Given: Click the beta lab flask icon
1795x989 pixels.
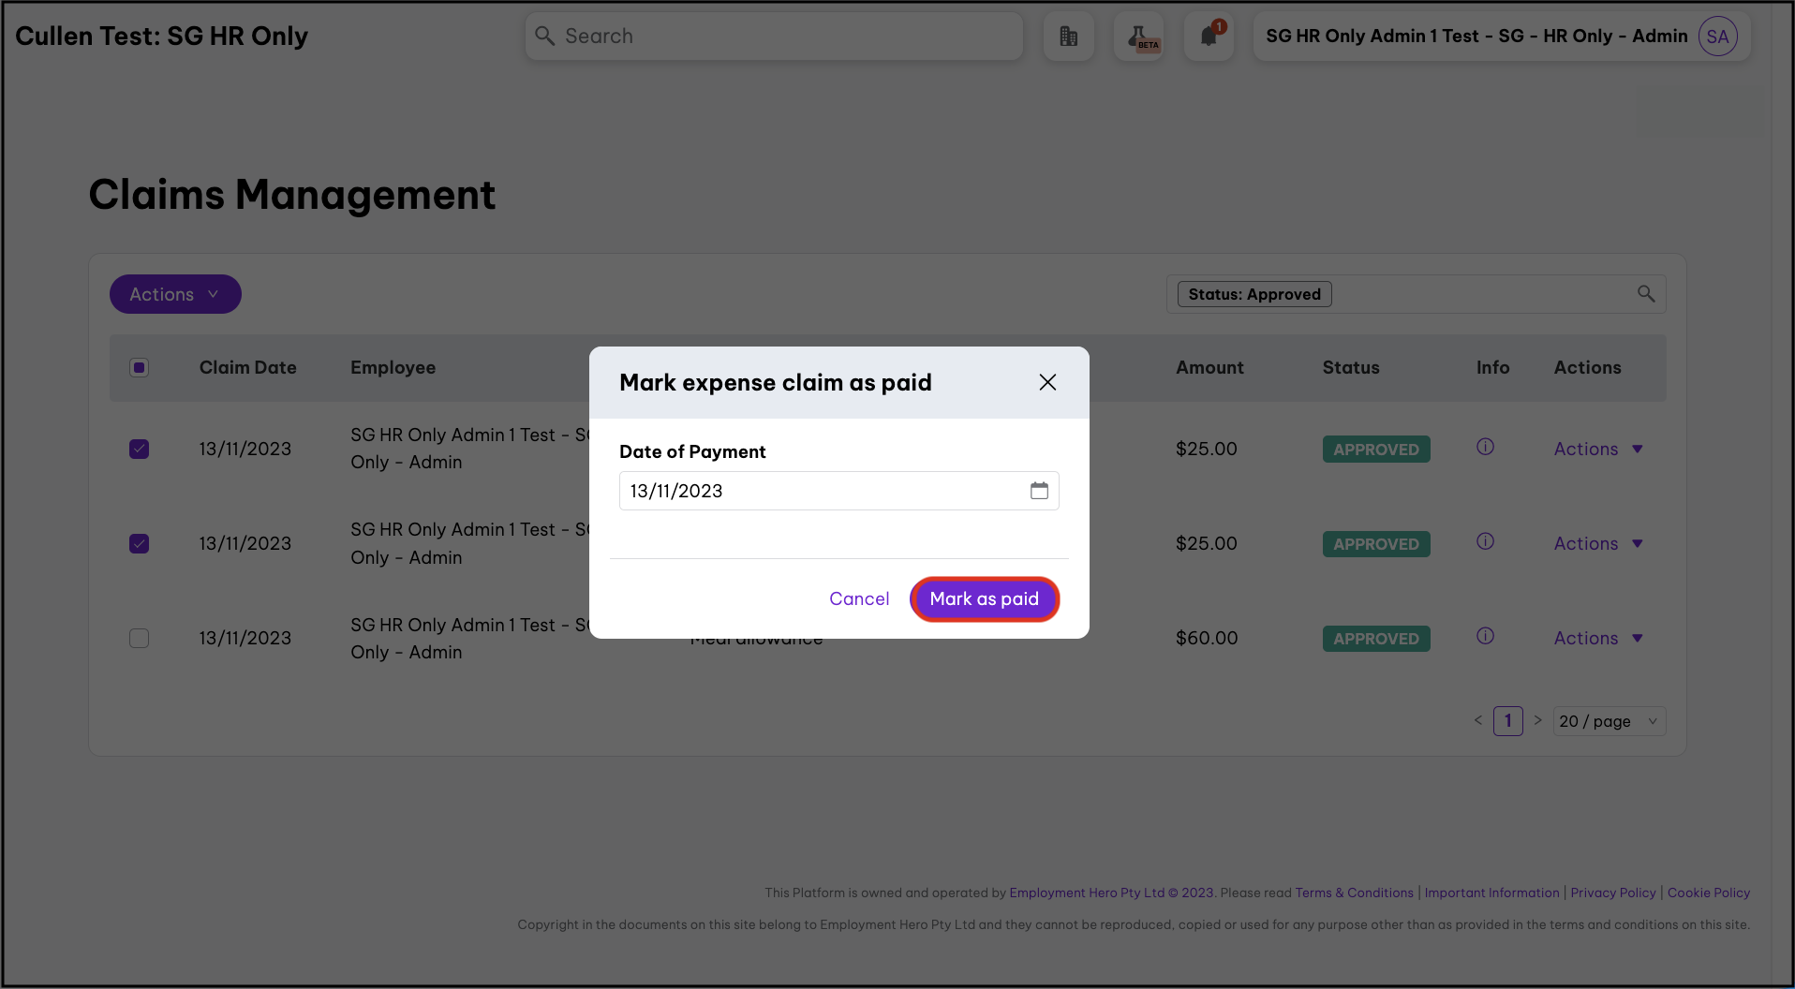Looking at the screenshot, I should [x=1138, y=37].
